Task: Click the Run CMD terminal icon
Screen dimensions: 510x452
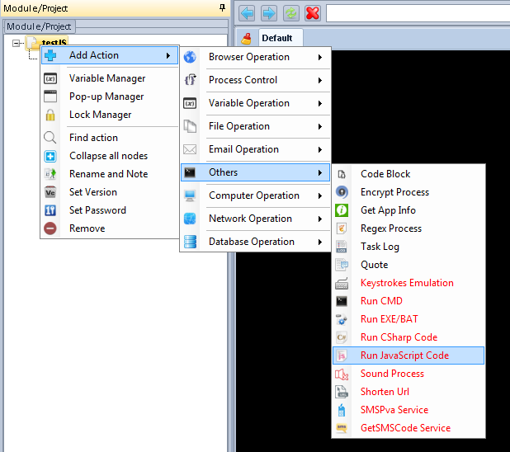Action: pyautogui.click(x=342, y=301)
